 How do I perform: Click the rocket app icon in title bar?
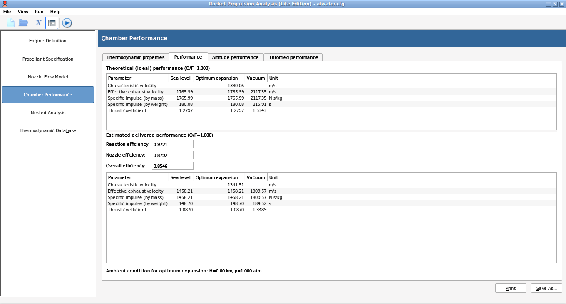(x=5, y=4)
